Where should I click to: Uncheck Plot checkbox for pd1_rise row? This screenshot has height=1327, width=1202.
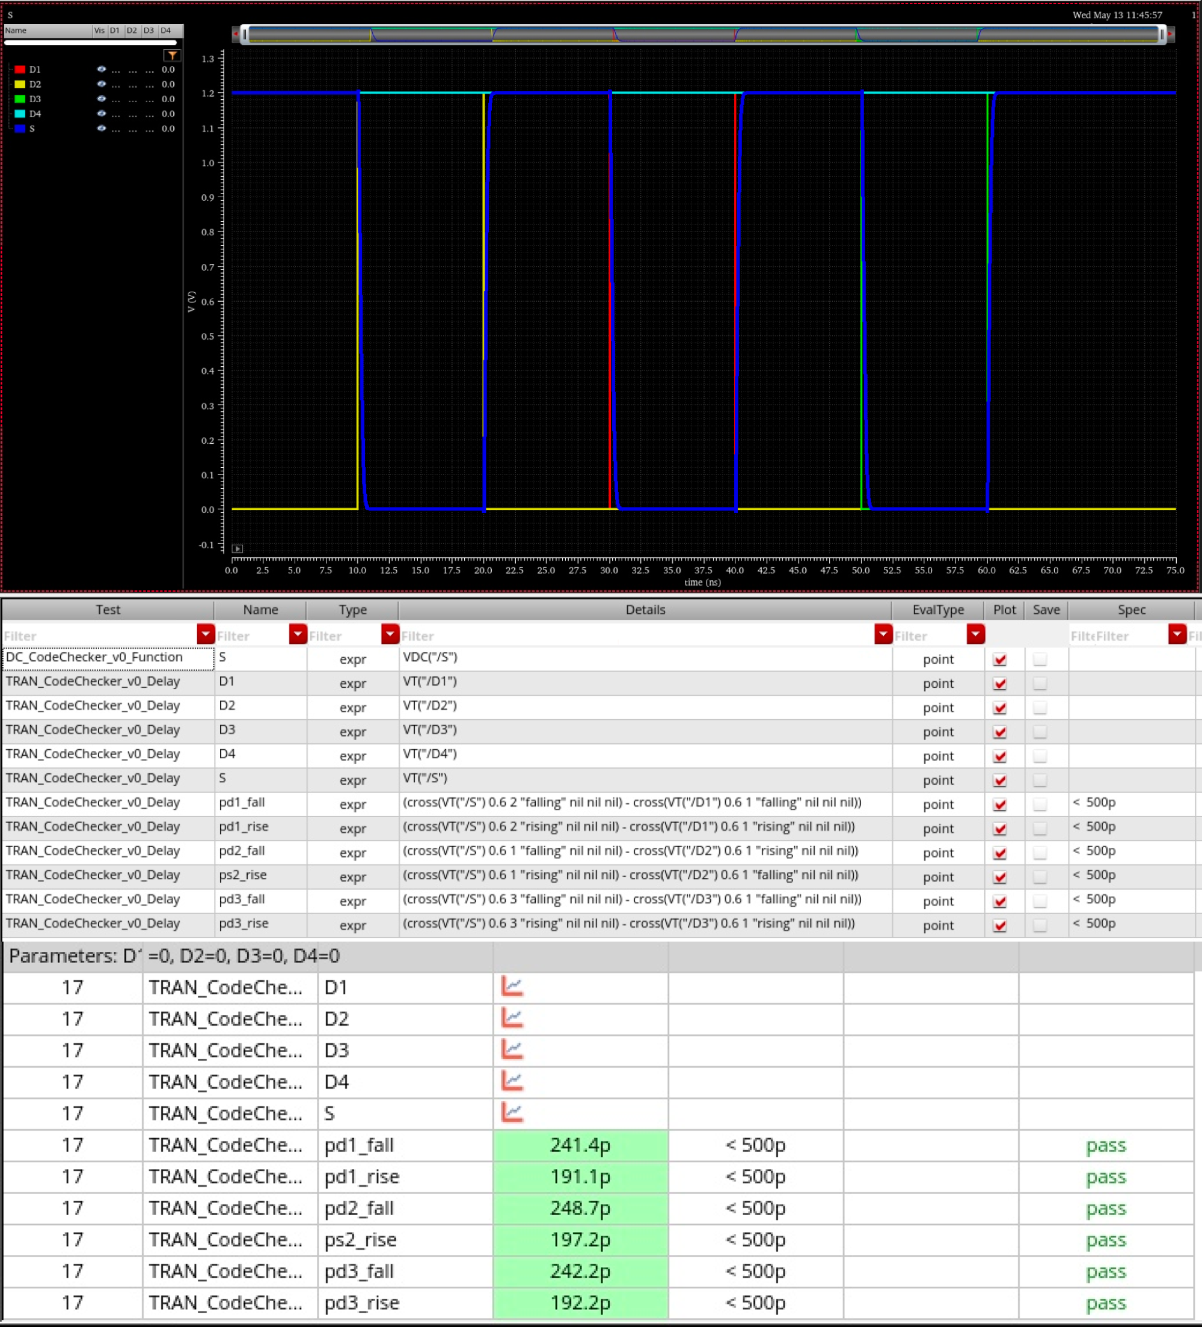[1000, 829]
